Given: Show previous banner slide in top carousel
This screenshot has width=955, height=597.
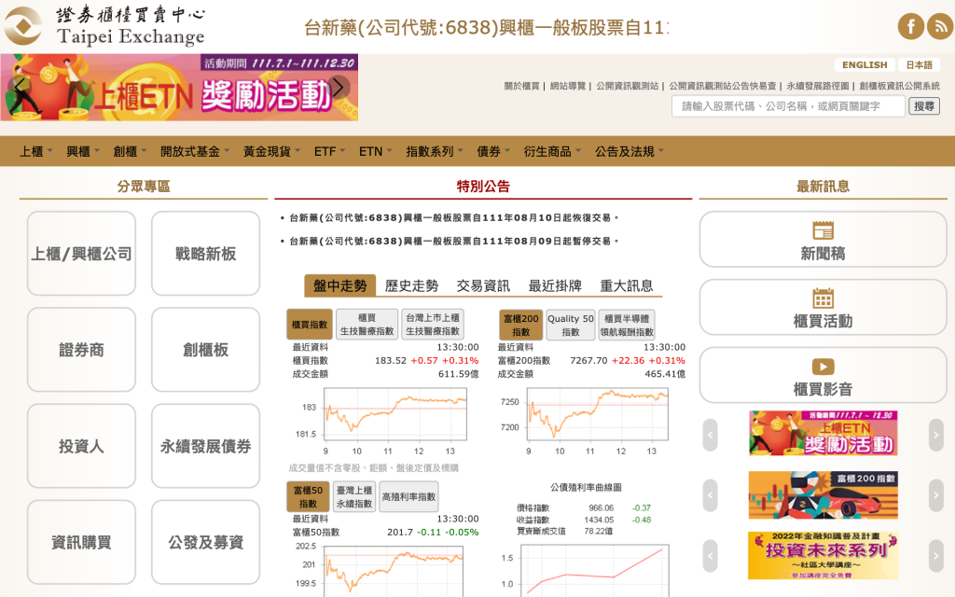Looking at the screenshot, I should point(20,86).
